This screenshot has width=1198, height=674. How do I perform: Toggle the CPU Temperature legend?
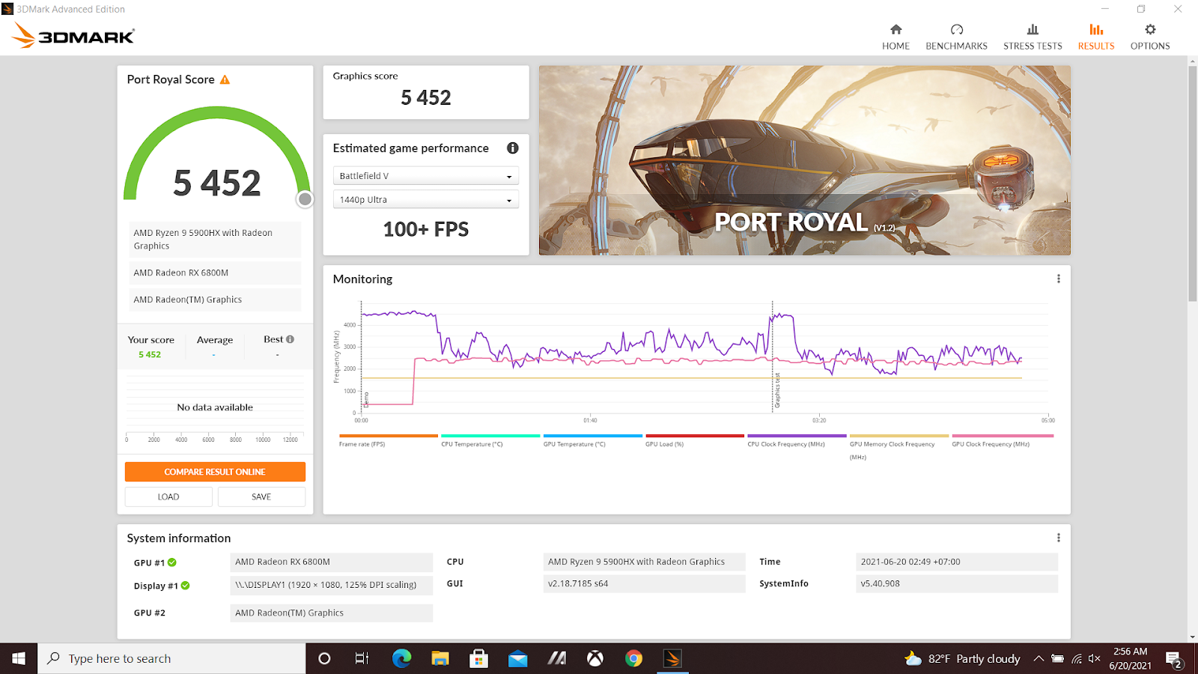pyautogui.click(x=490, y=441)
